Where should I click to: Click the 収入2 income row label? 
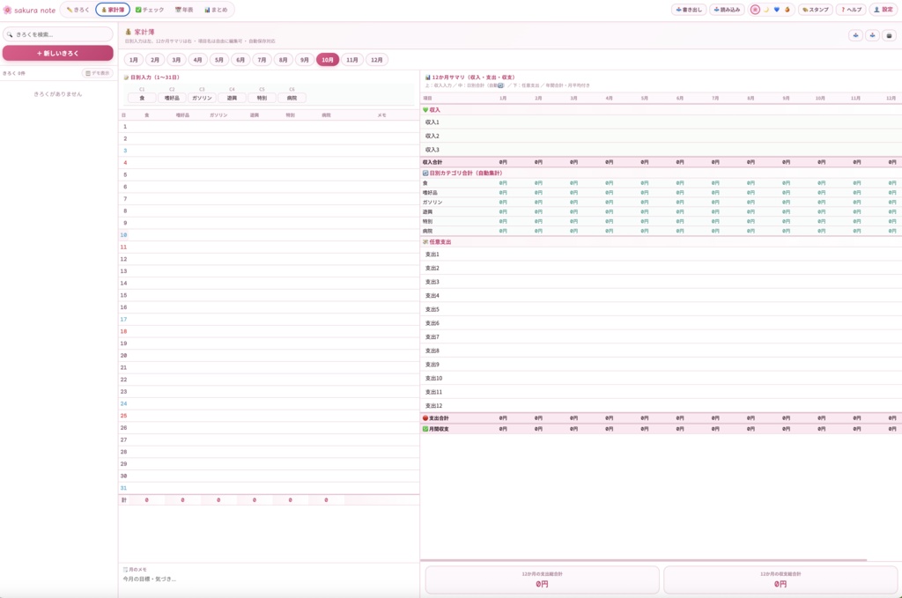pyautogui.click(x=432, y=136)
